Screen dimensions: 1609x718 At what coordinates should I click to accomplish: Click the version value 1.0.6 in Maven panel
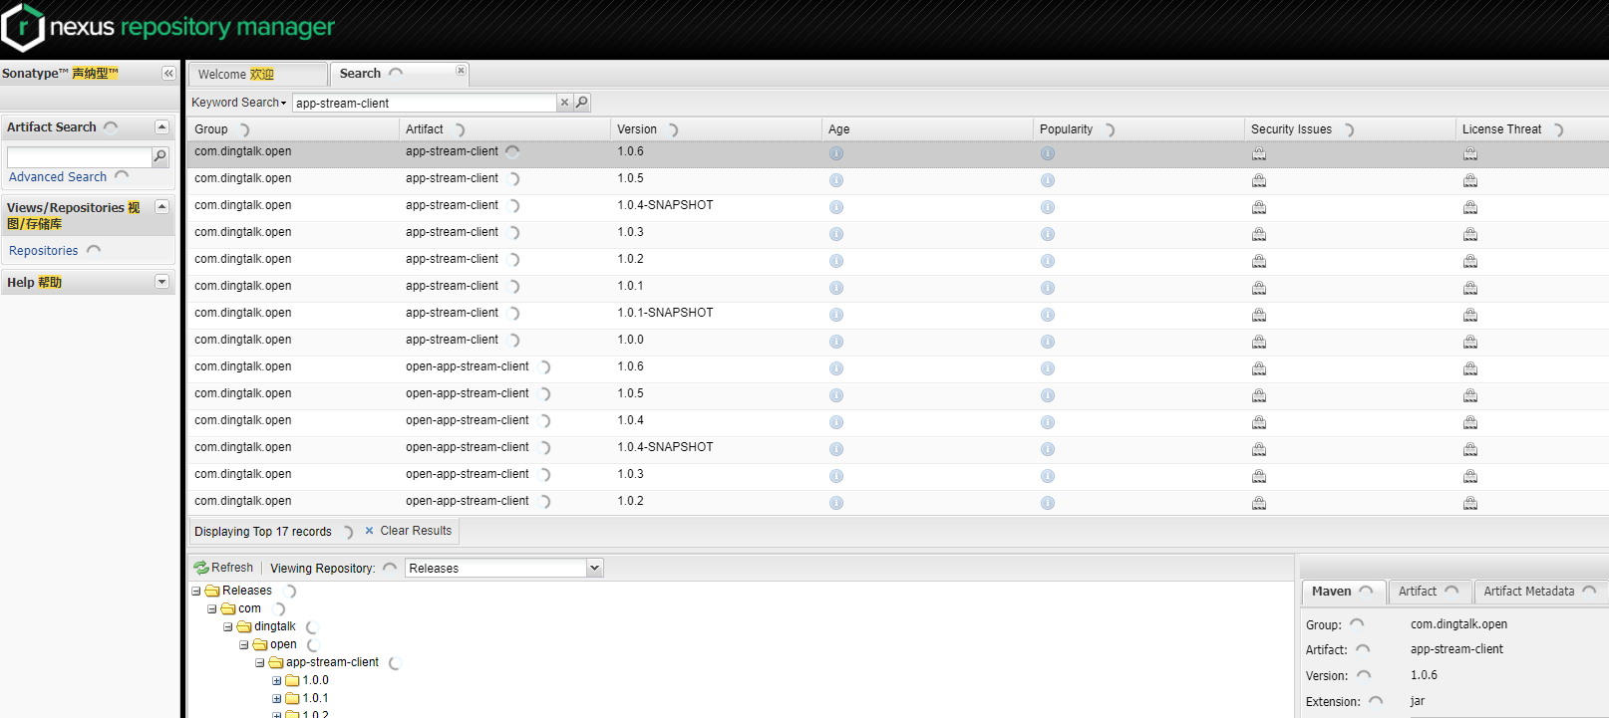[1424, 675]
